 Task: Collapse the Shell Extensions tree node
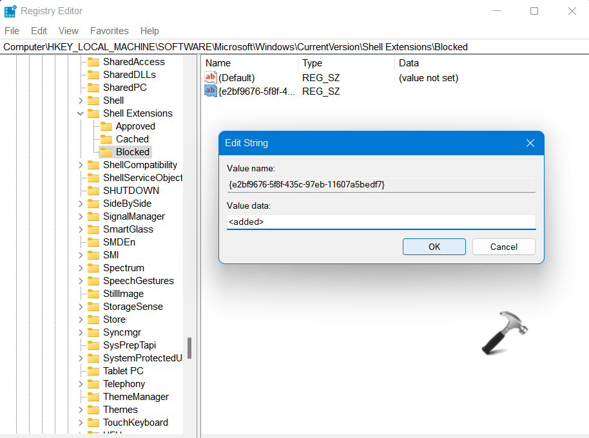point(81,113)
